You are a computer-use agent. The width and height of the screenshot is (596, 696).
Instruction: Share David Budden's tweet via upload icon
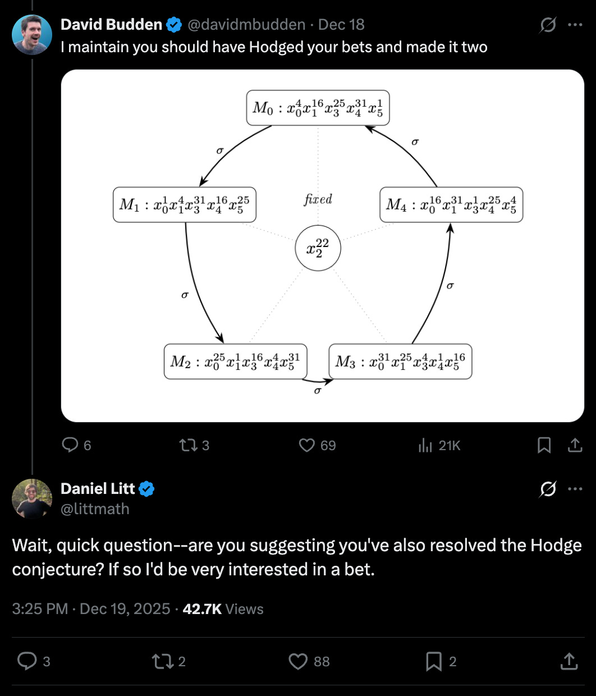point(575,445)
